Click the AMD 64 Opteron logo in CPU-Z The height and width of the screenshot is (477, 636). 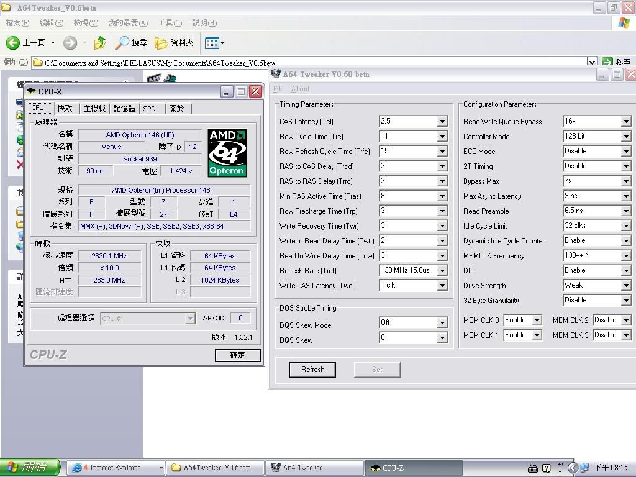pos(227,153)
